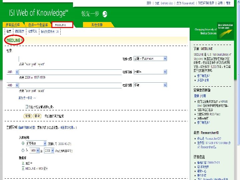
Task: Click the 清除 clear button
Action: click(x=37, y=116)
